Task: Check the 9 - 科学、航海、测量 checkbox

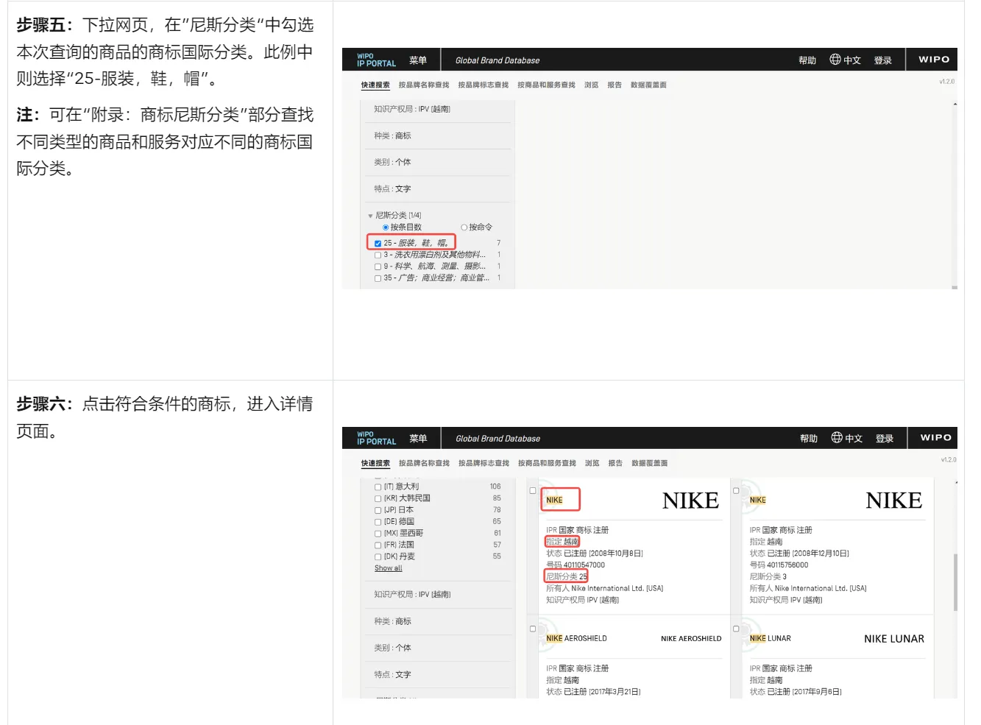Action: point(378,267)
